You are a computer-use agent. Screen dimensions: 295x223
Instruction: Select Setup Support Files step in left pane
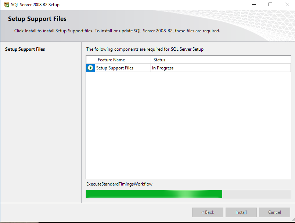pyautogui.click(x=25, y=49)
